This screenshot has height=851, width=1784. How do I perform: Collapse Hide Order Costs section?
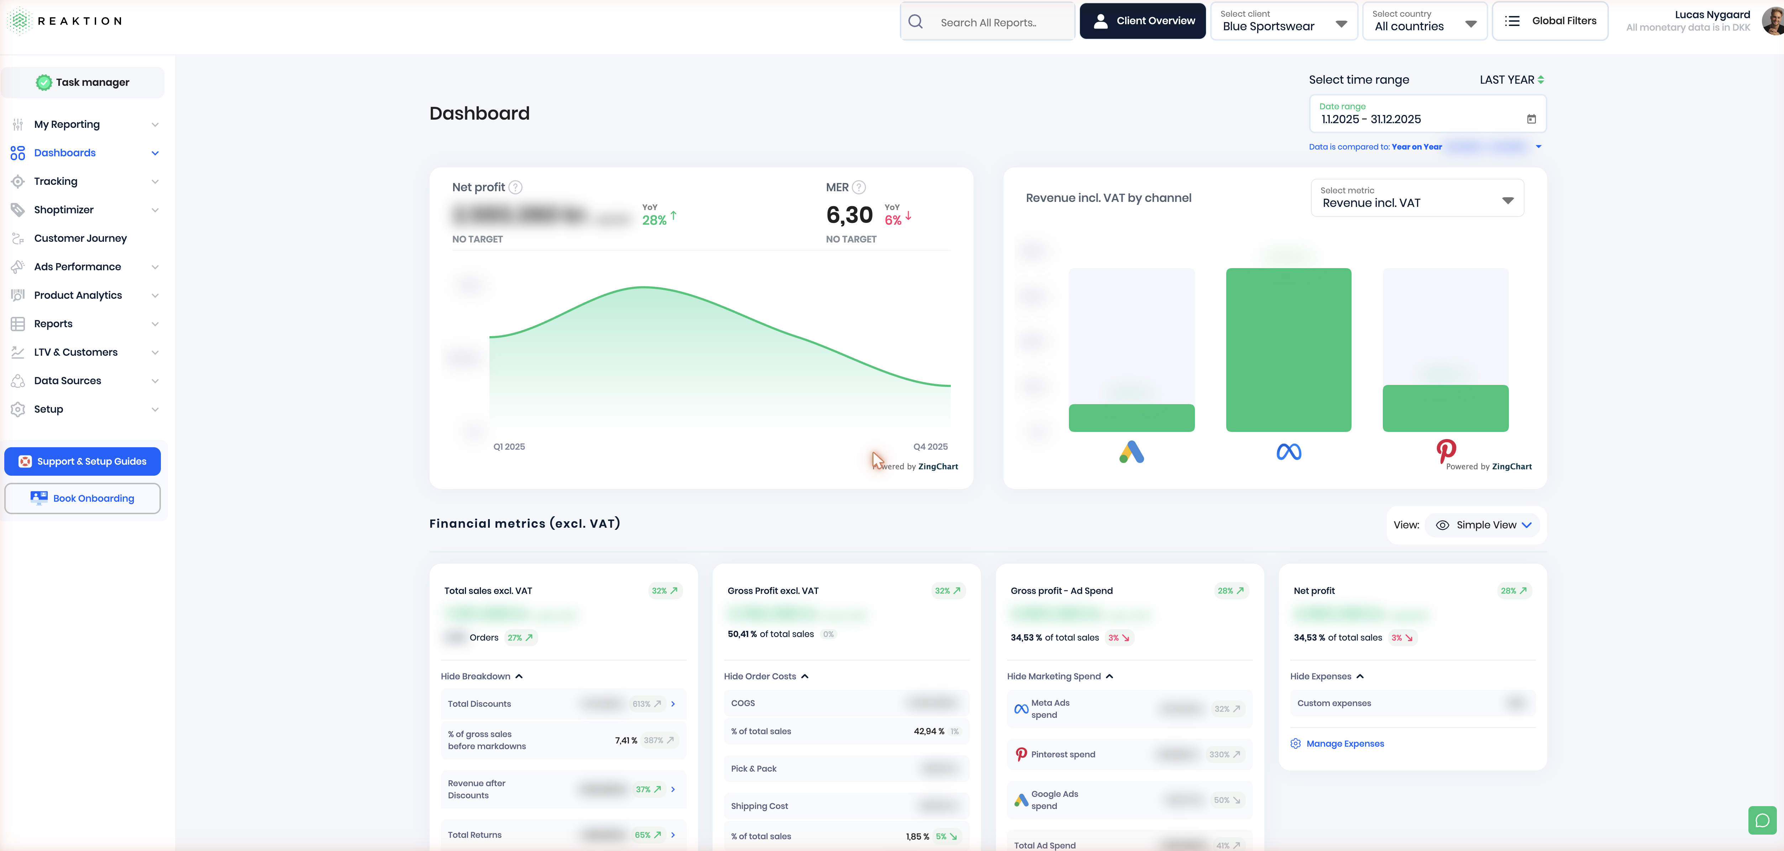click(x=766, y=677)
